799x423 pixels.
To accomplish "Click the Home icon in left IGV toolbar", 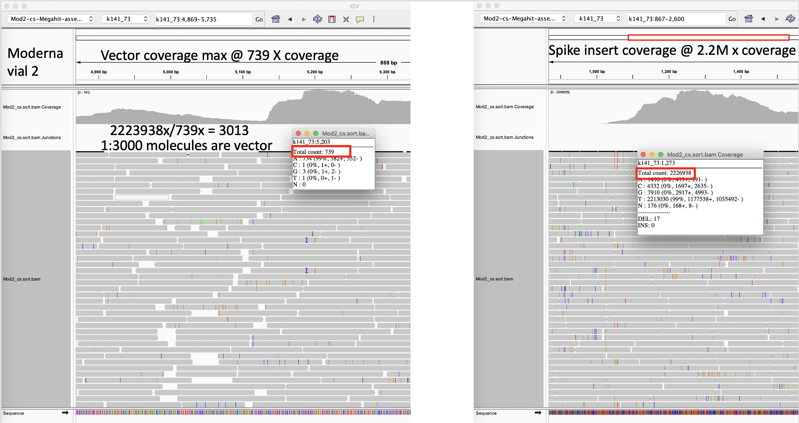I will (x=275, y=19).
